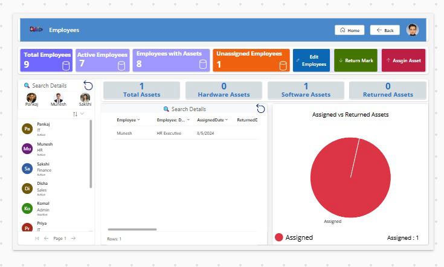The height and width of the screenshot is (267, 444).
Task: Go to previous page with left arrow
Action: click(46, 239)
